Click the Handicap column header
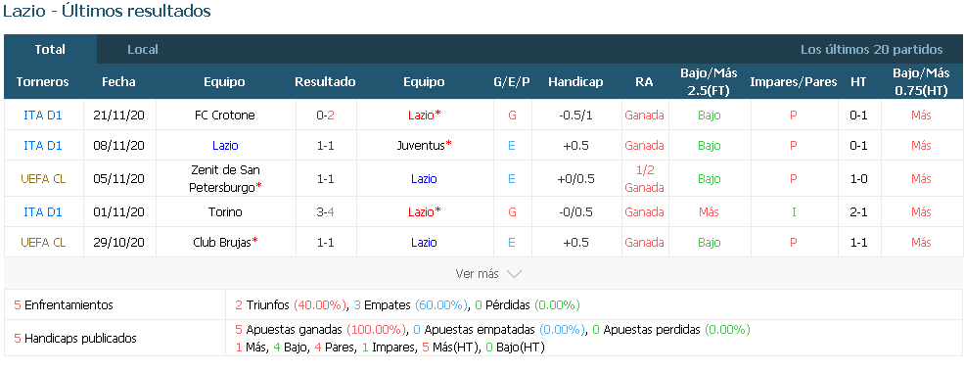Viewport: 964px width, 371px height. pos(575,82)
